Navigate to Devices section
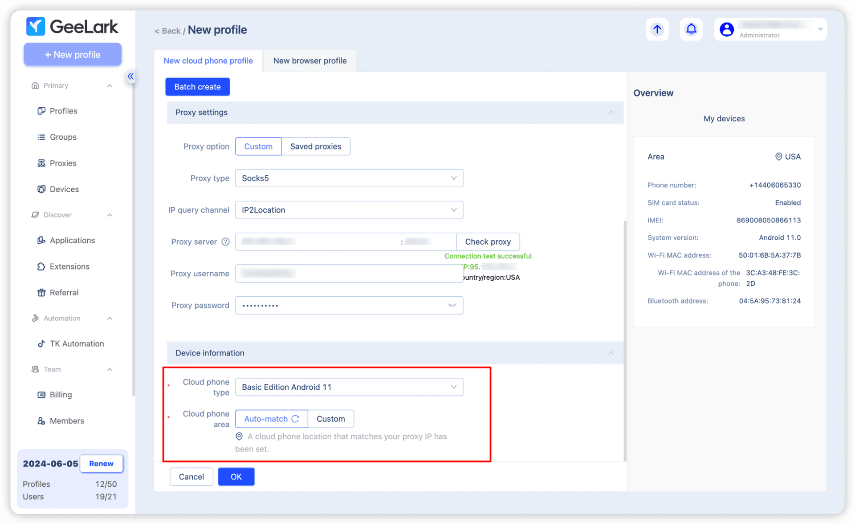 [64, 189]
